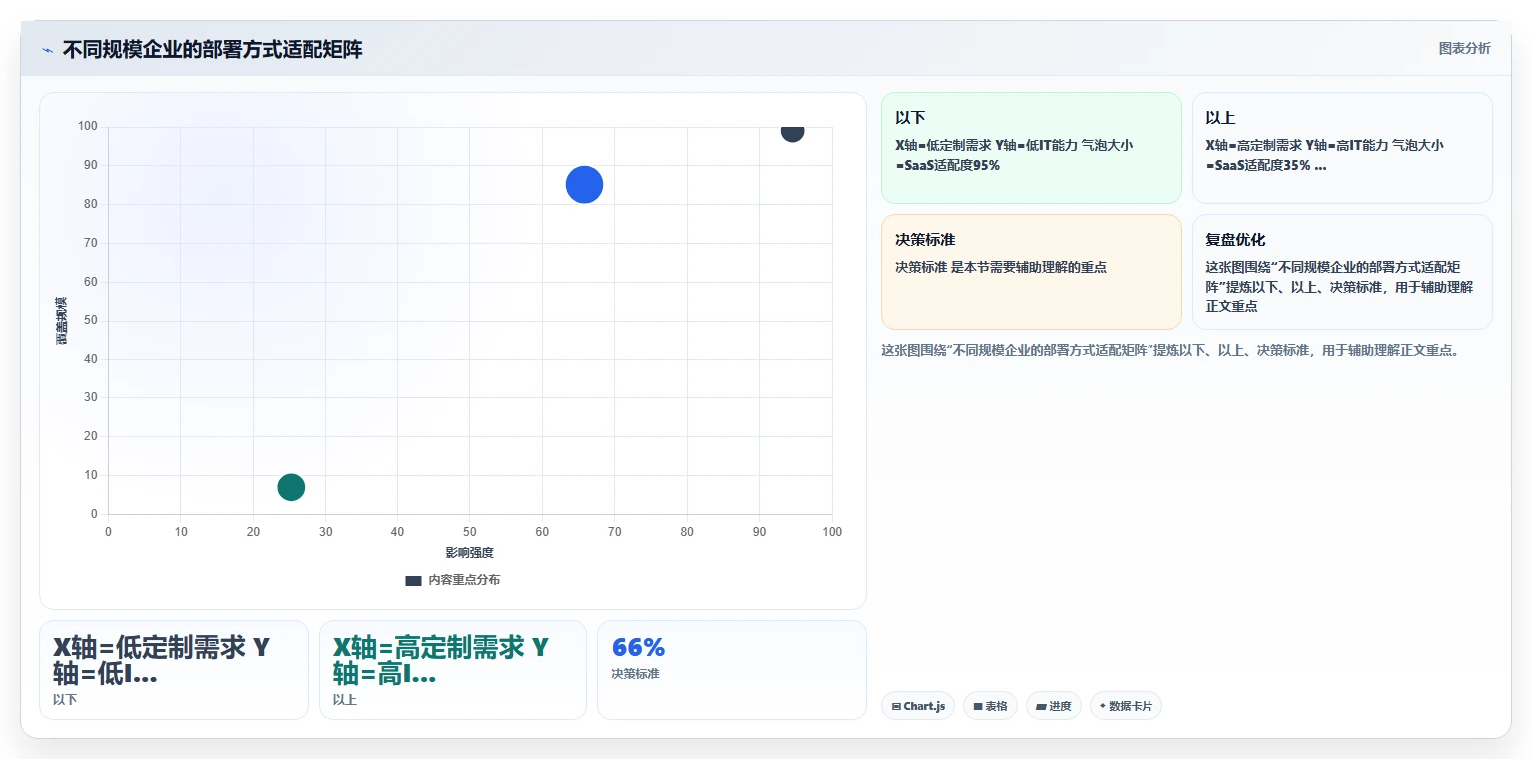Select the large blue bubble in the chart
Image resolution: width=1532 pixels, height=759 pixels.
coord(584,184)
